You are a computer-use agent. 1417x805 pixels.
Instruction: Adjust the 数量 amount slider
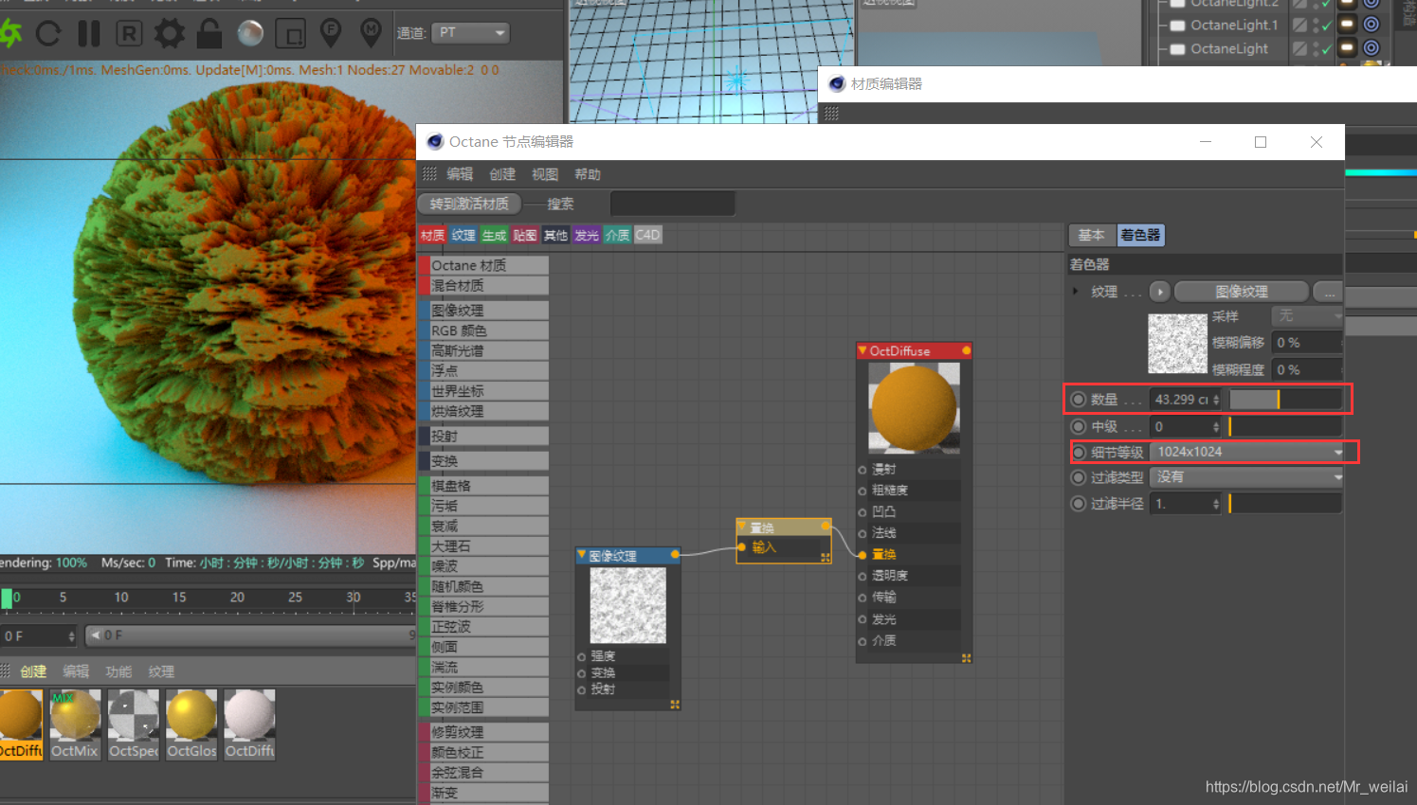pyautogui.click(x=1285, y=400)
